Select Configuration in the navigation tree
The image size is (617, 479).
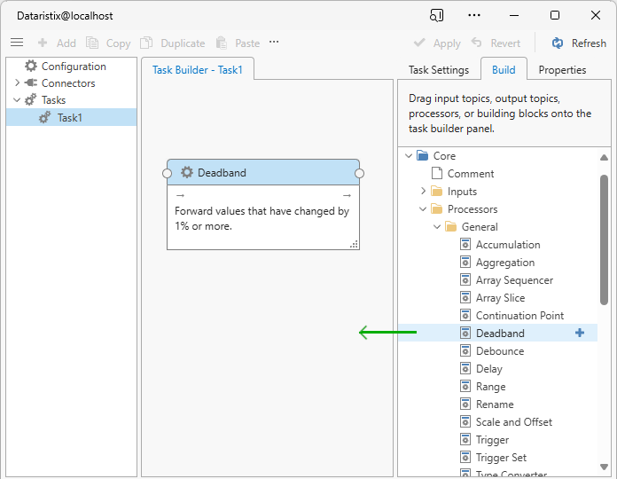coord(73,67)
